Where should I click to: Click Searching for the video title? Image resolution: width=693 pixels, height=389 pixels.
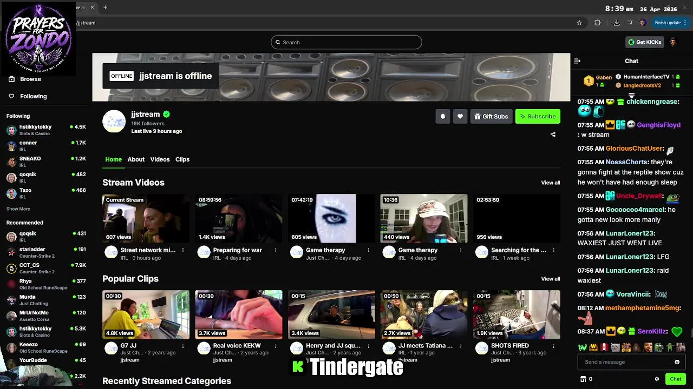pos(518,250)
